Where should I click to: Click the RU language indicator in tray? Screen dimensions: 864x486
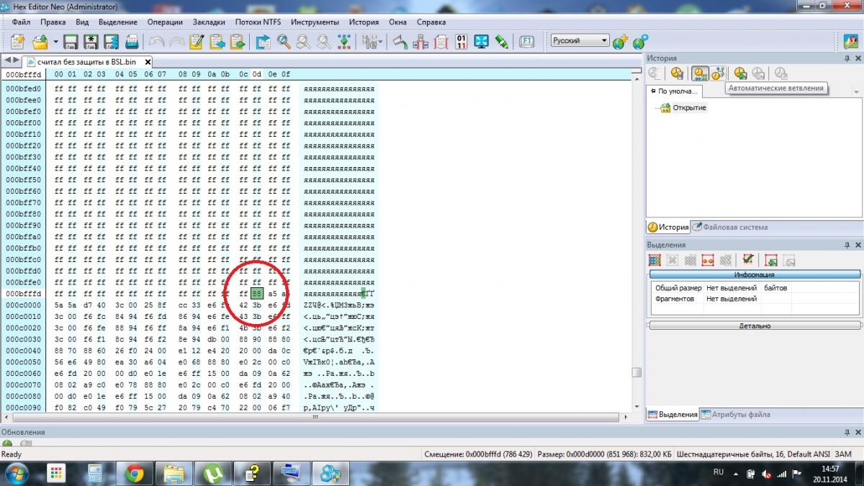718,472
